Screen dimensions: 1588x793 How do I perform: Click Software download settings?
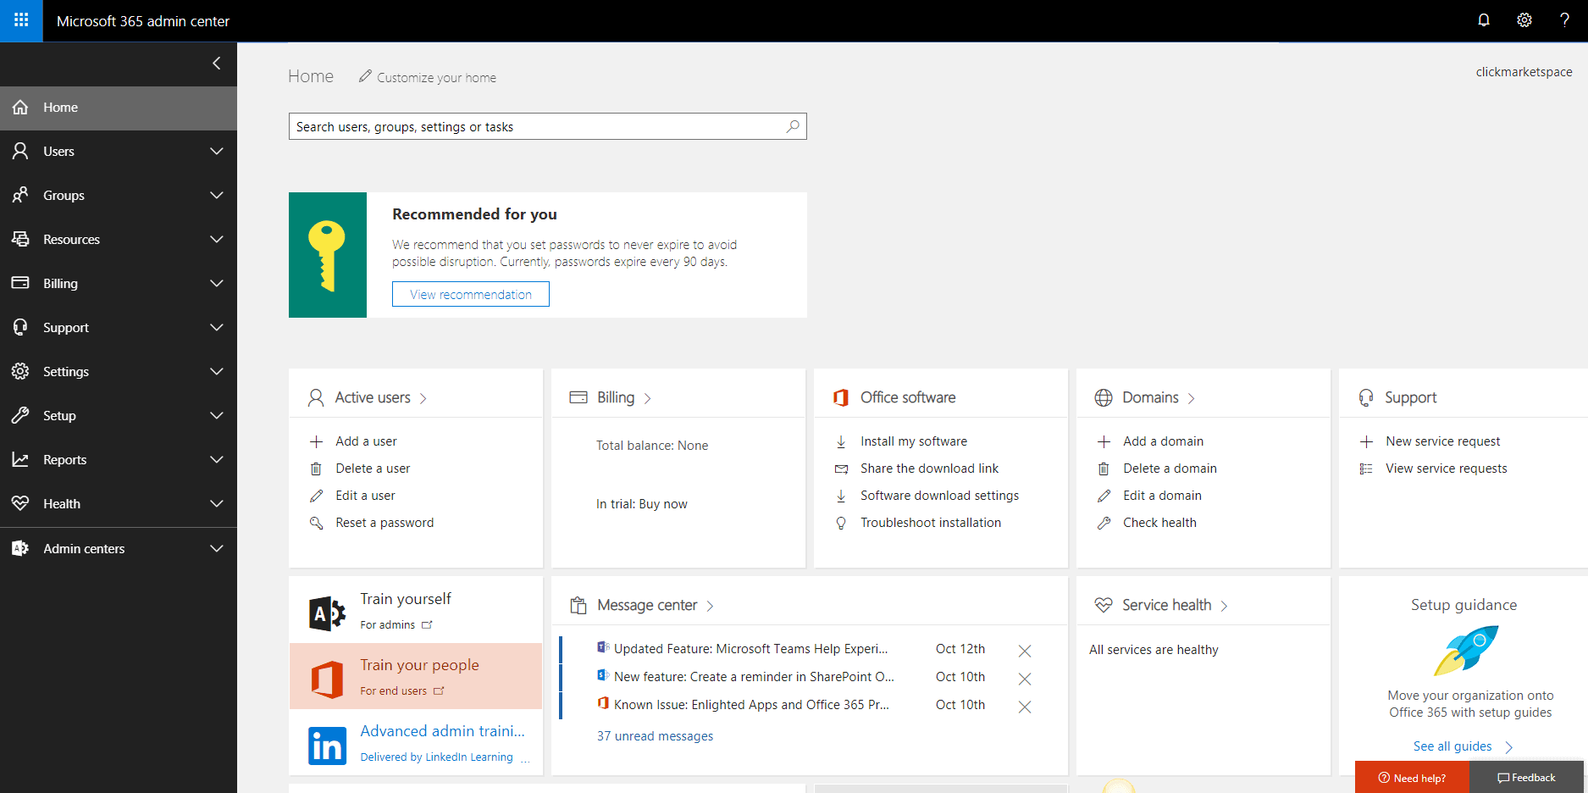pyautogui.click(x=939, y=496)
